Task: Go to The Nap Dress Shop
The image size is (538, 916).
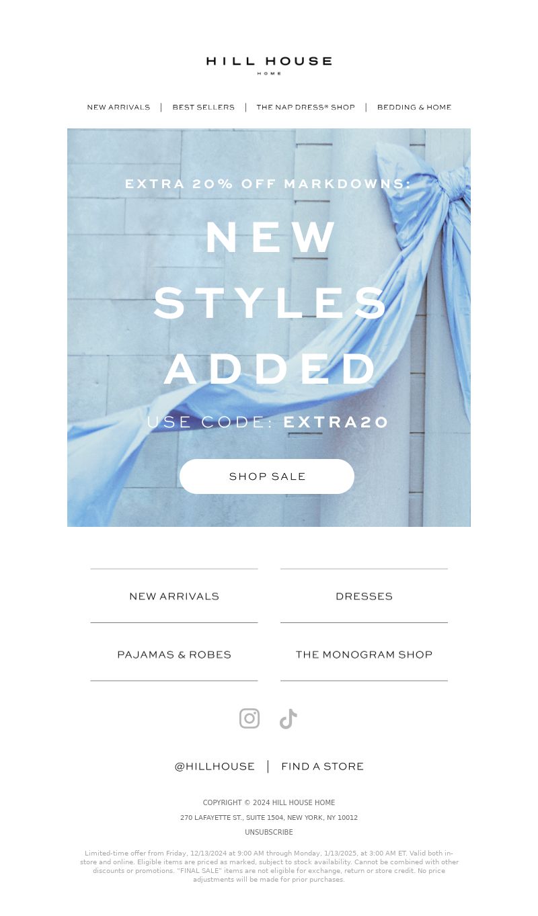Action: [x=305, y=107]
